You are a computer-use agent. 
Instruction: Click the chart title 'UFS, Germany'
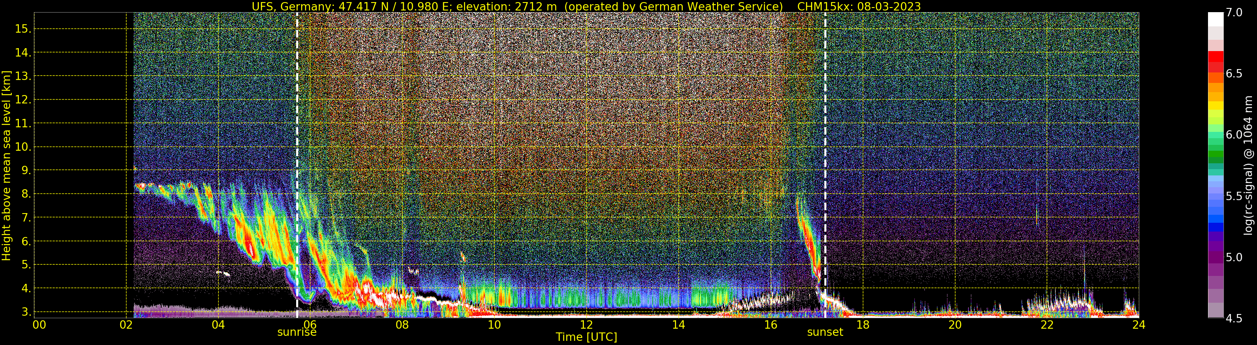tap(292, 6)
